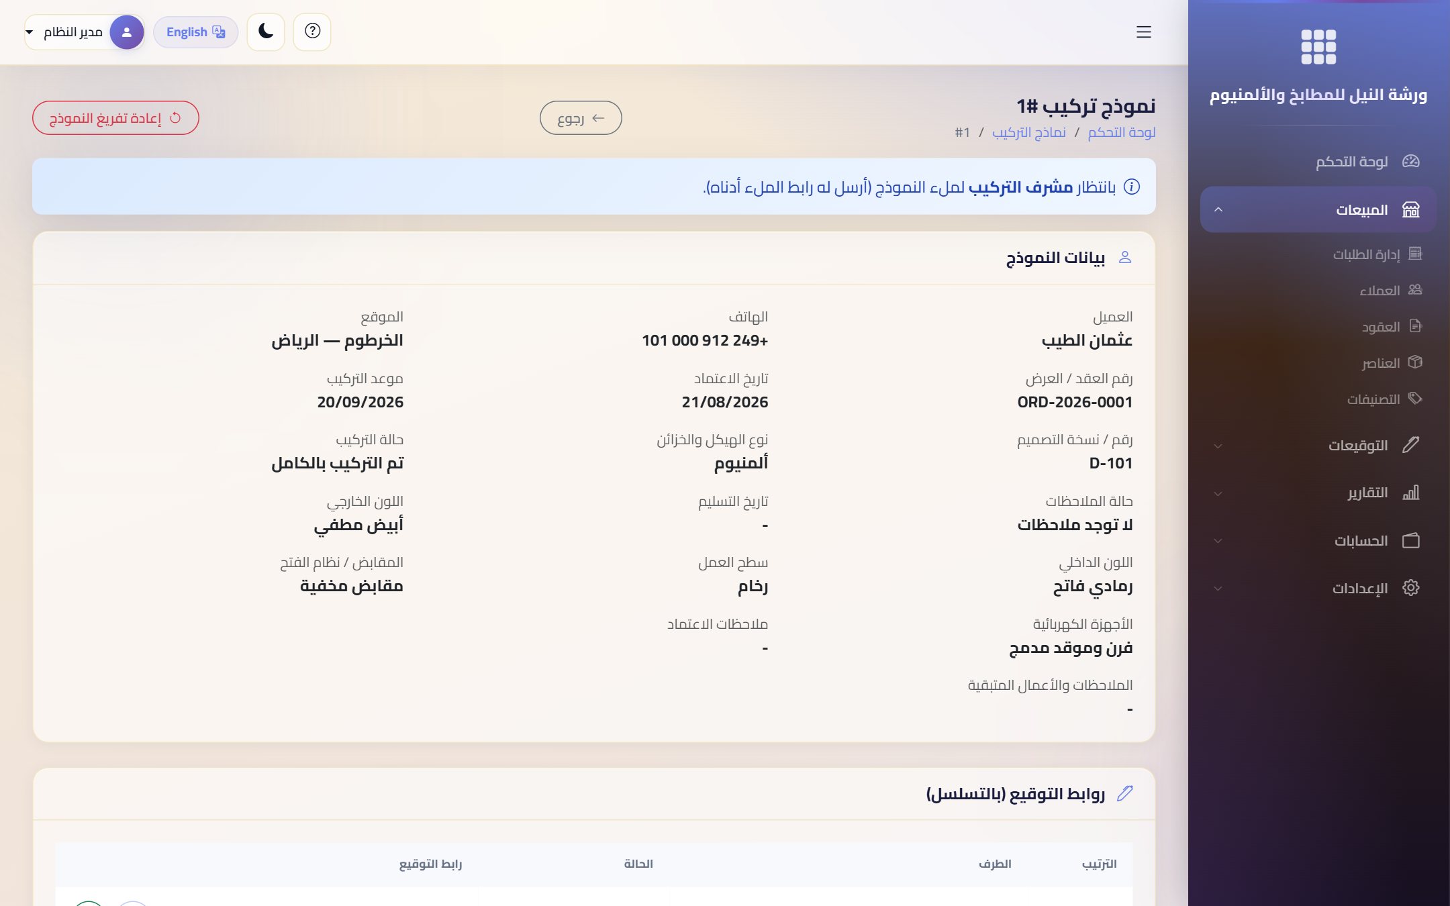This screenshot has width=1450, height=906.
Task: Toggle dark mode with the moon icon
Action: tap(266, 32)
